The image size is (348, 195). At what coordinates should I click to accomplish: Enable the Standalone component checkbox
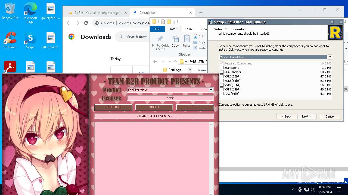(222, 68)
